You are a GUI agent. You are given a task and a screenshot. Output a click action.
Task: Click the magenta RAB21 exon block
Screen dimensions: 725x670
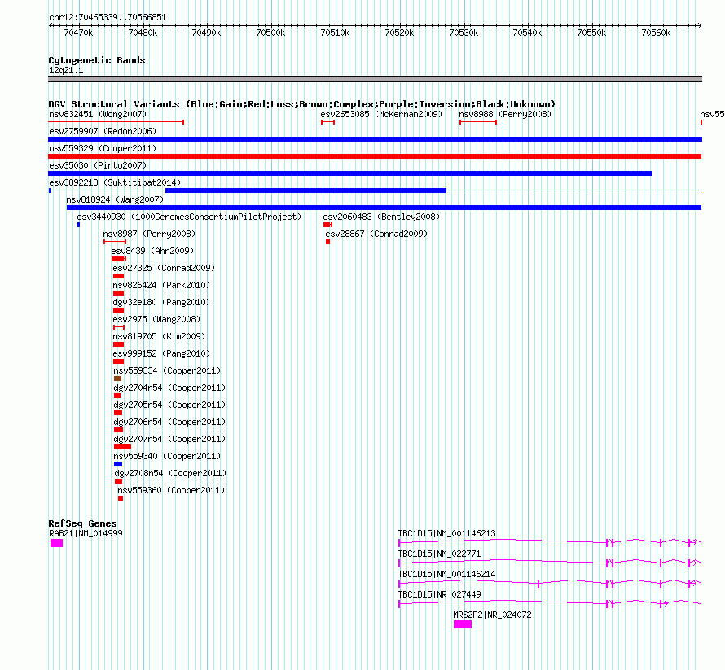click(56, 543)
